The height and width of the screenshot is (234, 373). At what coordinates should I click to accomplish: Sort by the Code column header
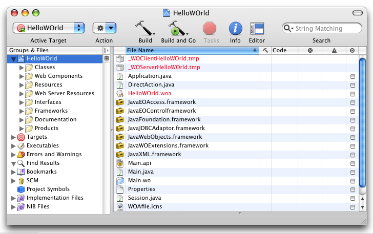tap(284, 50)
